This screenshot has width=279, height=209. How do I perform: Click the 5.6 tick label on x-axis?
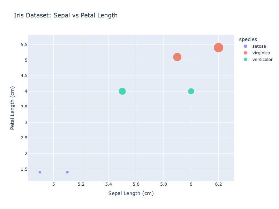pos(136,184)
